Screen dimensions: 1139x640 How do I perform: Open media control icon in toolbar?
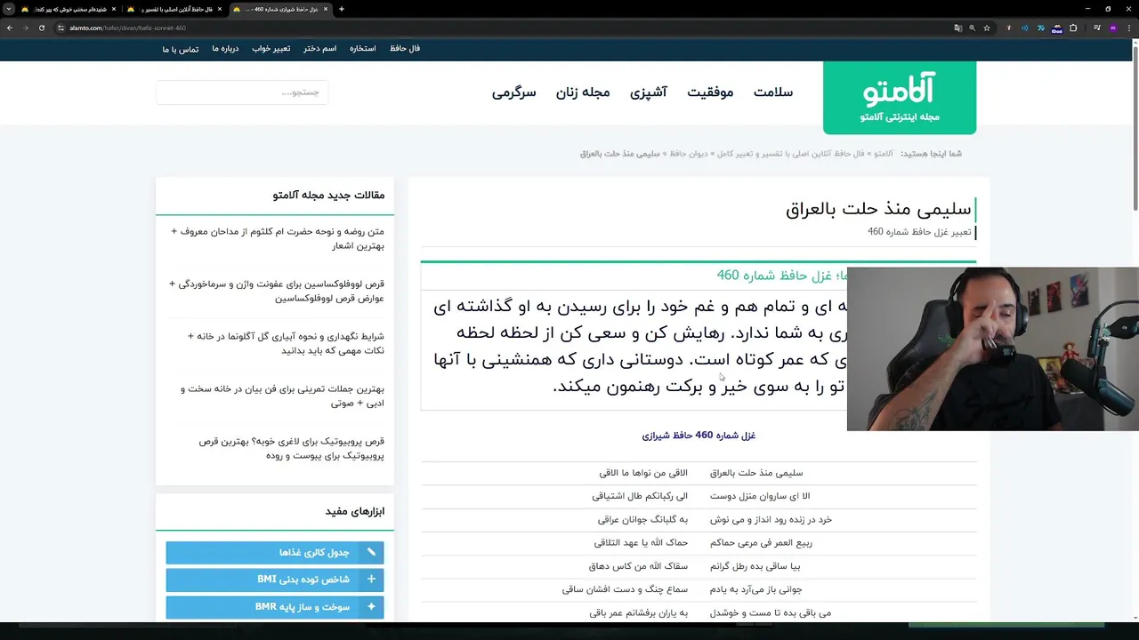pyautogui.click(x=1095, y=28)
